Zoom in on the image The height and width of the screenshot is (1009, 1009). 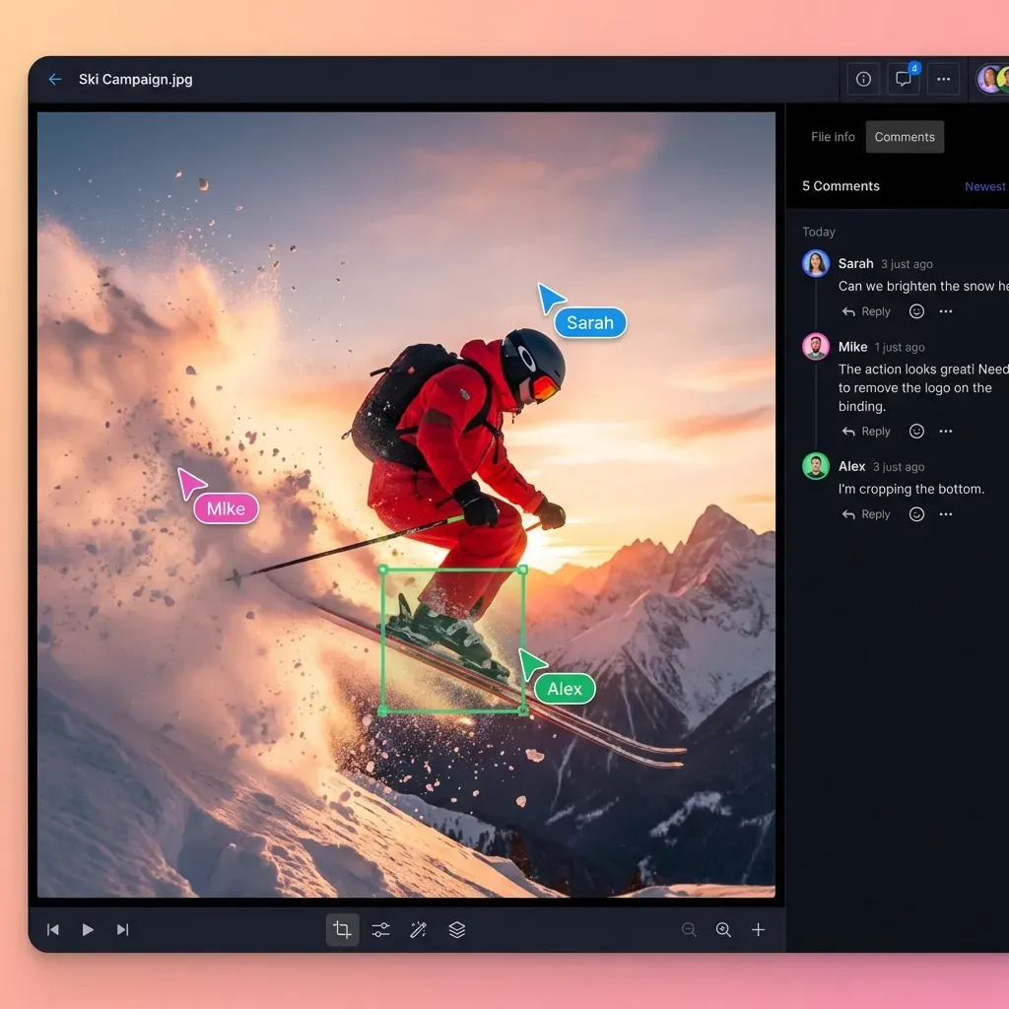(x=723, y=929)
